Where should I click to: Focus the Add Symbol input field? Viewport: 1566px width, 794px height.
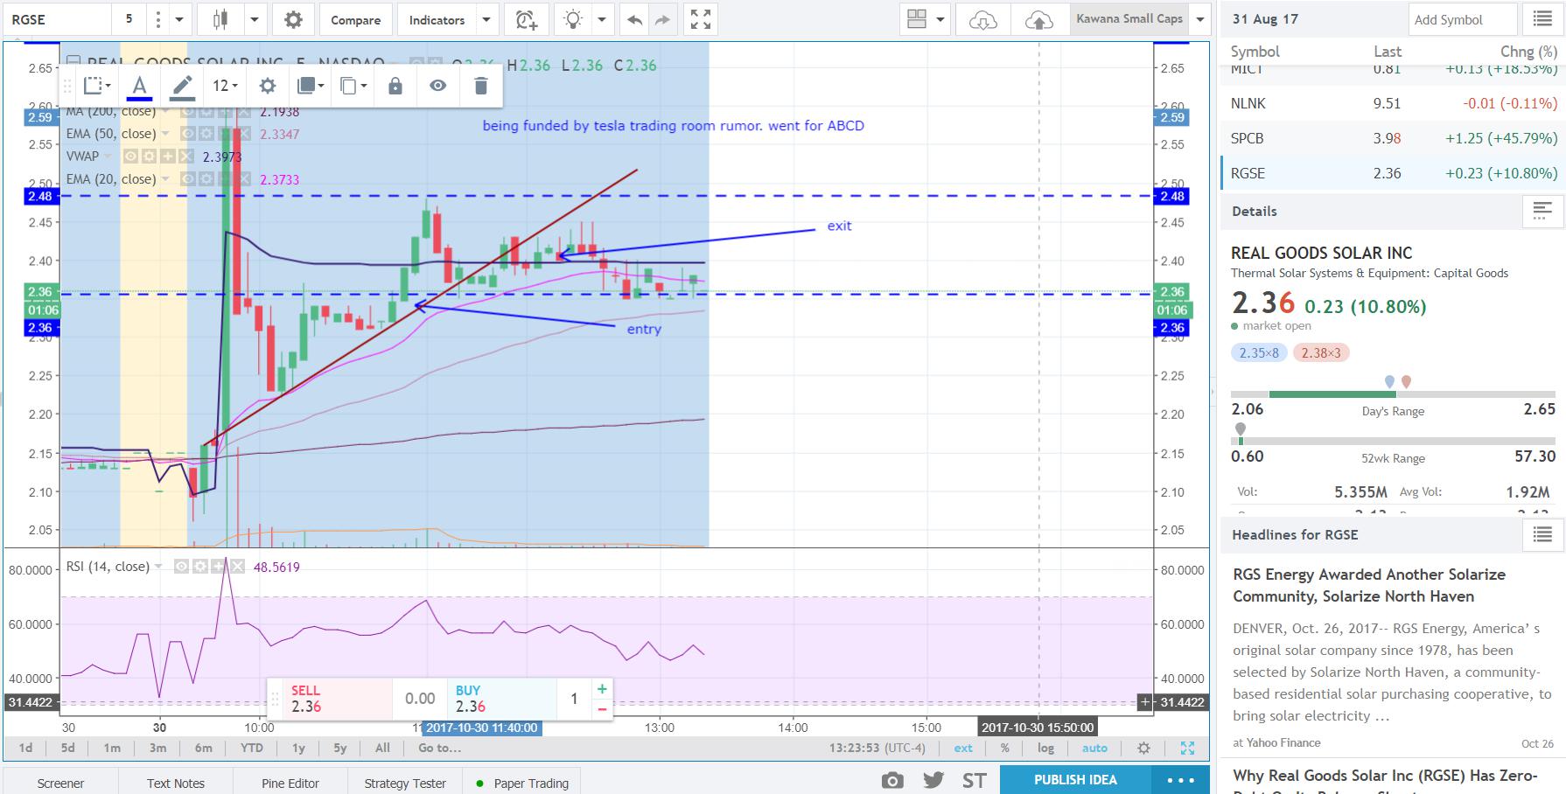tap(1463, 19)
